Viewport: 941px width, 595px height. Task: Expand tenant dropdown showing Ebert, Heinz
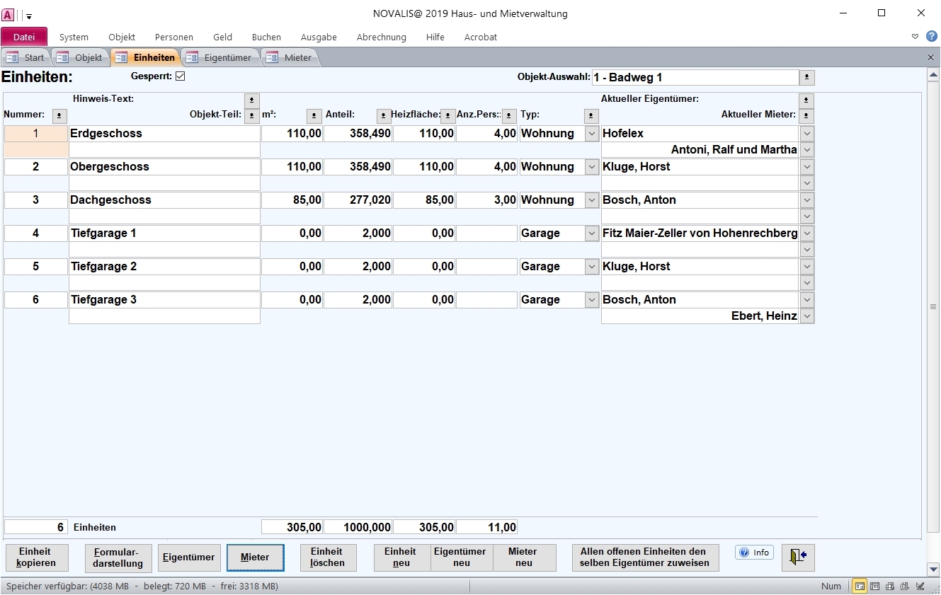click(807, 316)
